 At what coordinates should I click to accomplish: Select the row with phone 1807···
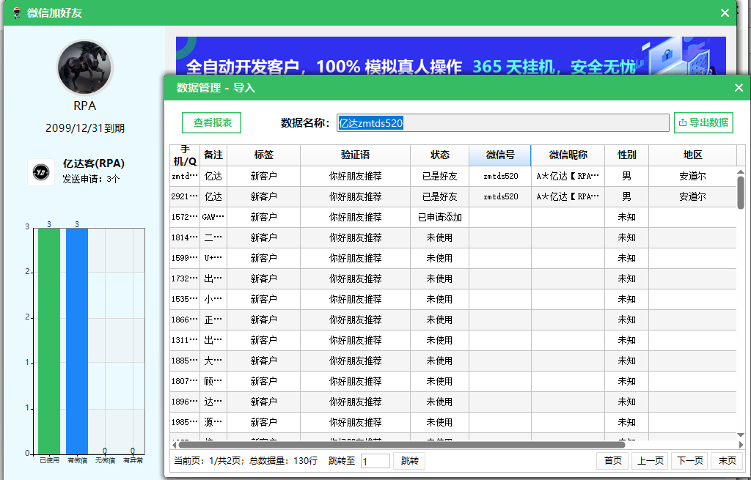coord(453,382)
